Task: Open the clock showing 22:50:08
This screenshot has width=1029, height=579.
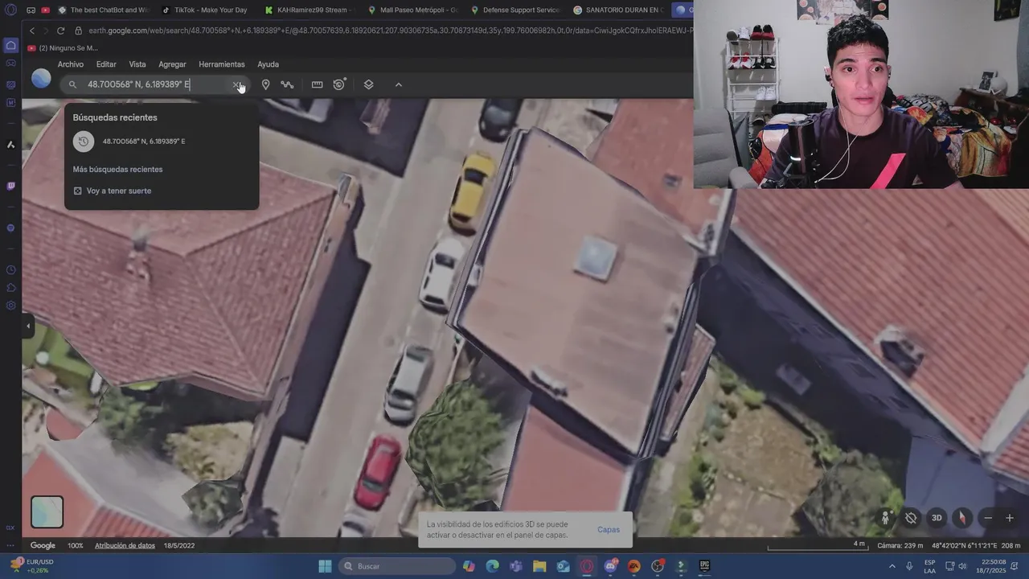Action: [993, 566]
